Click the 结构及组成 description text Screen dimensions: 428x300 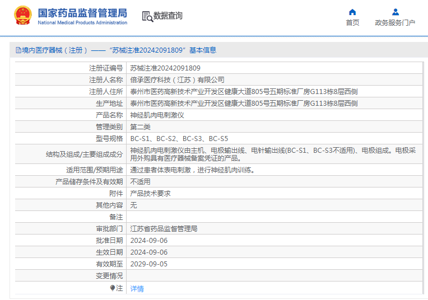pyautogui.click(x=273, y=154)
